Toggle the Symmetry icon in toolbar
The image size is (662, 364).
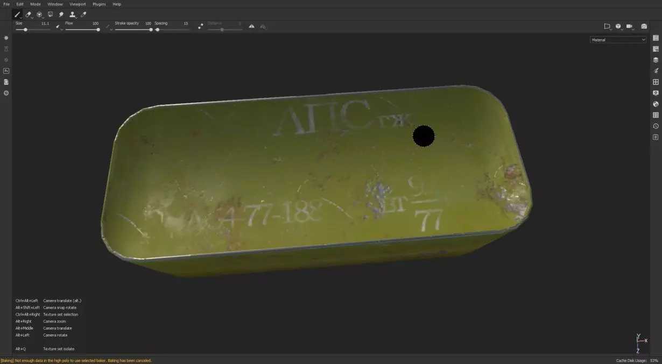251,26
